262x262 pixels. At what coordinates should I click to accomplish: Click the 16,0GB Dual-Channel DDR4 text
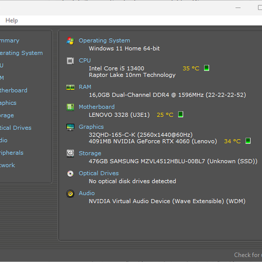(168, 95)
